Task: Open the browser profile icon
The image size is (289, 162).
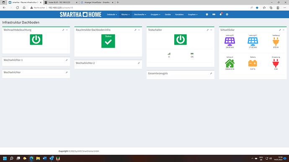Action: point(278,8)
